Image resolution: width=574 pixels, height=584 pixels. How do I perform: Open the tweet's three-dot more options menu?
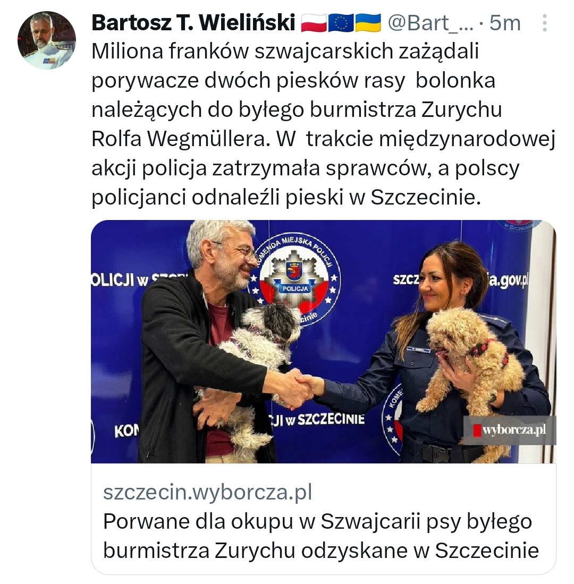(545, 23)
